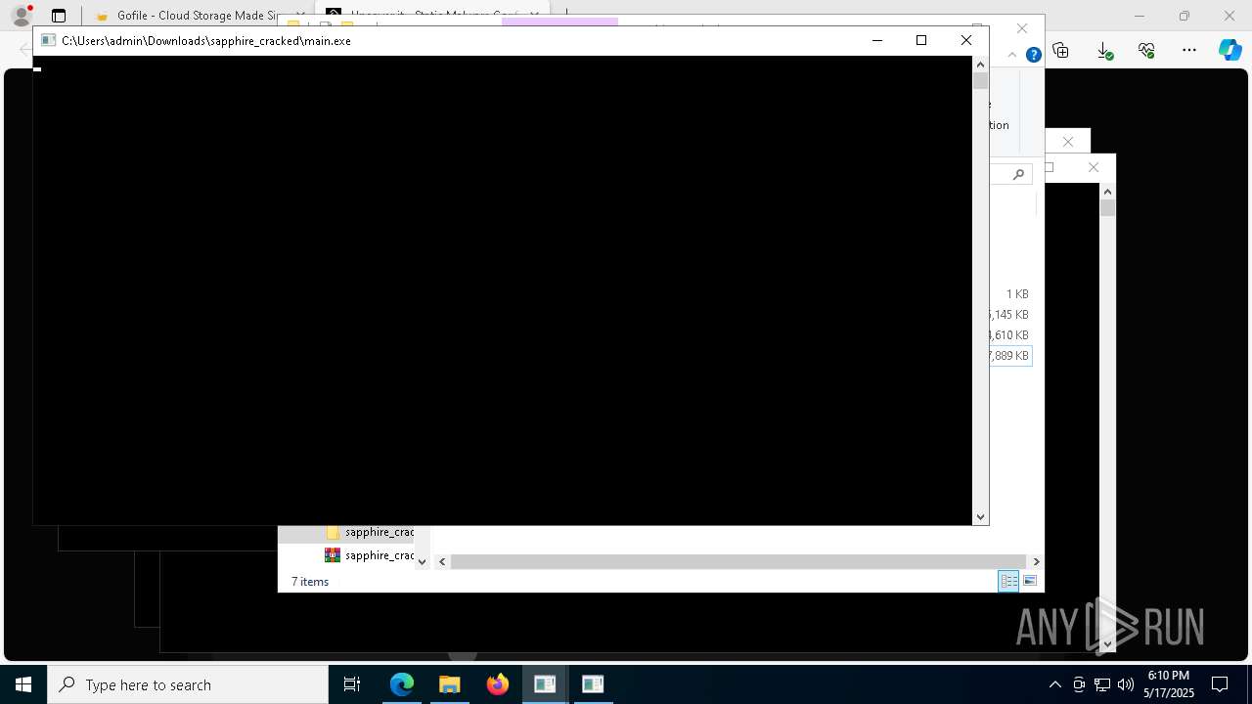Open Firefox from taskbar
The image size is (1252, 704).
click(497, 684)
